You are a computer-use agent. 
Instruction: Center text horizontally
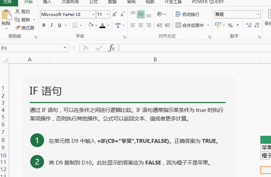tap(141, 25)
